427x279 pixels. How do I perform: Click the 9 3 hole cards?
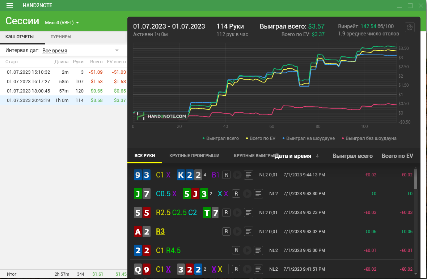pos(142,175)
